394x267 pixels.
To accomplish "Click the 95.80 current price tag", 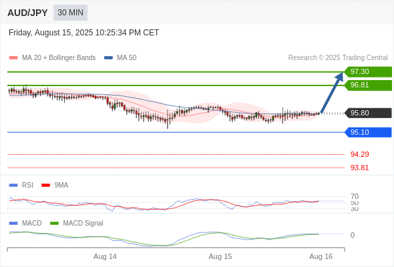I will (368, 113).
